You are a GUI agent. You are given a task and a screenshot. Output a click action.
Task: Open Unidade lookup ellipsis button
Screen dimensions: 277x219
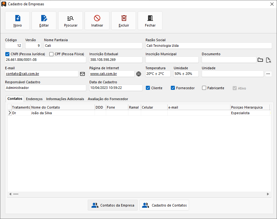[x=268, y=74]
